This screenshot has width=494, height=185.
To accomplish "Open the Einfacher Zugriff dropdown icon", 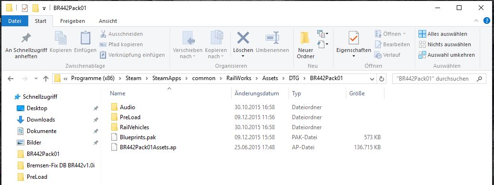I will pyautogui.click(x=322, y=44).
